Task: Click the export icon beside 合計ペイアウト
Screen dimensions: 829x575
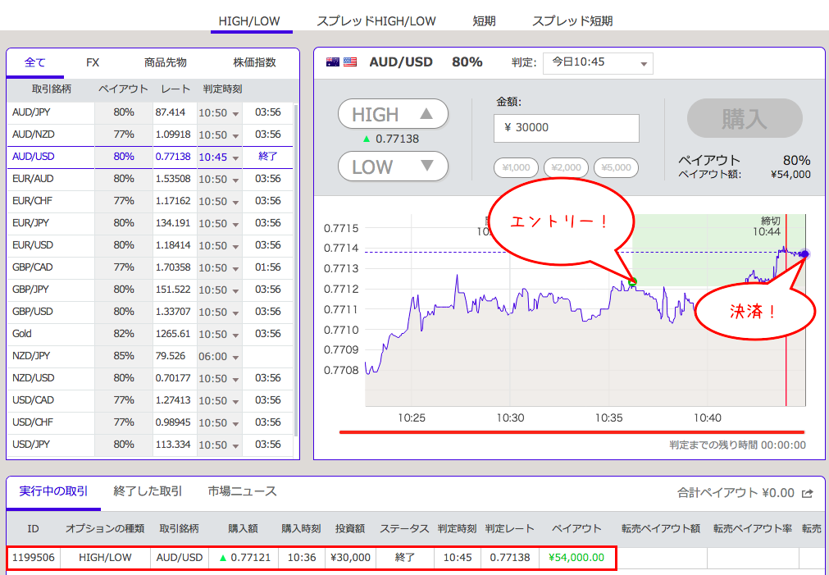Action: point(808,493)
